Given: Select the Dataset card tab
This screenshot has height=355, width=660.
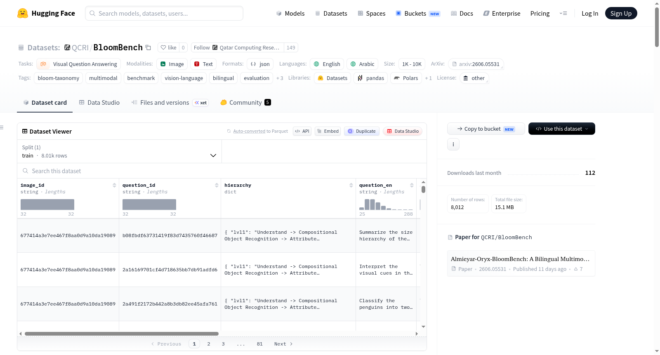Looking at the screenshot, I should point(45,103).
